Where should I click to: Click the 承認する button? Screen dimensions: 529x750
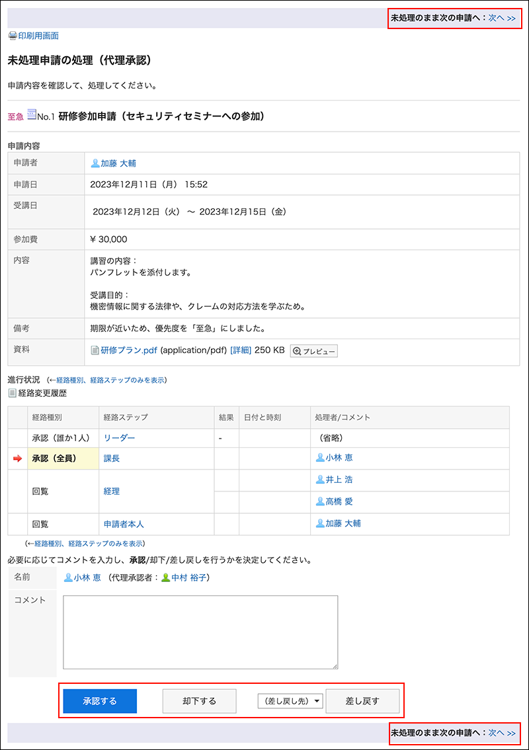click(100, 701)
